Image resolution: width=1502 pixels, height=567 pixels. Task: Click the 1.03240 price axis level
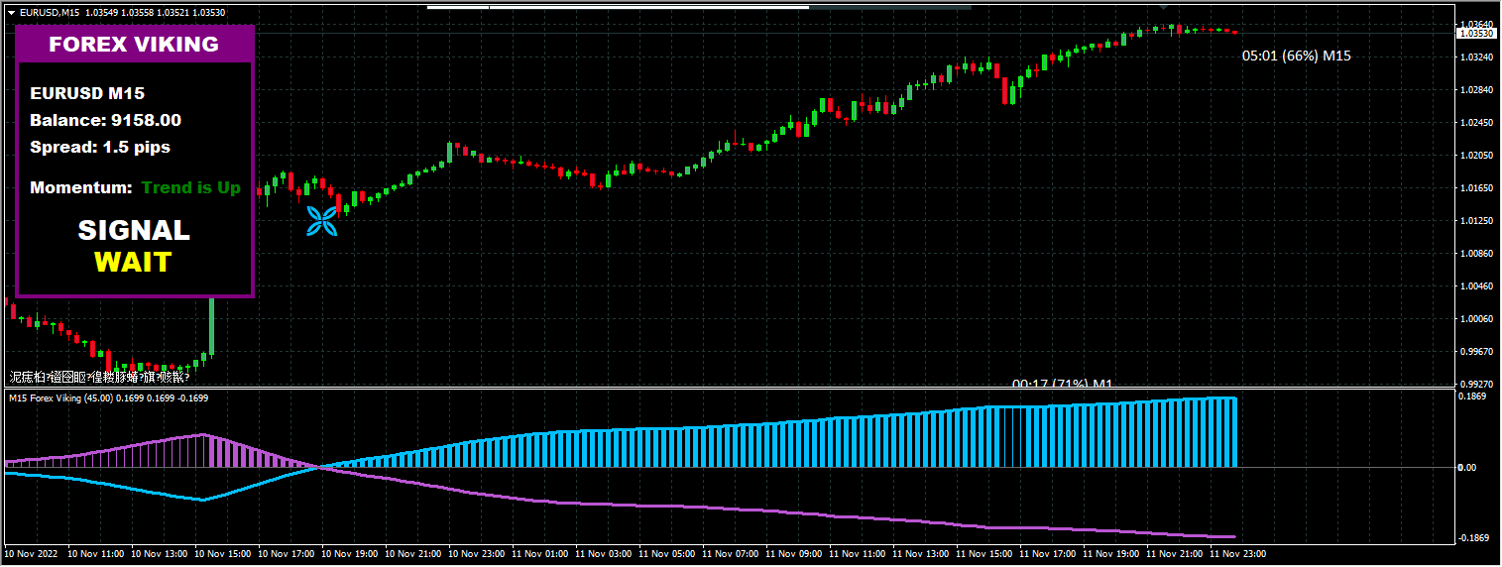coord(1477,57)
